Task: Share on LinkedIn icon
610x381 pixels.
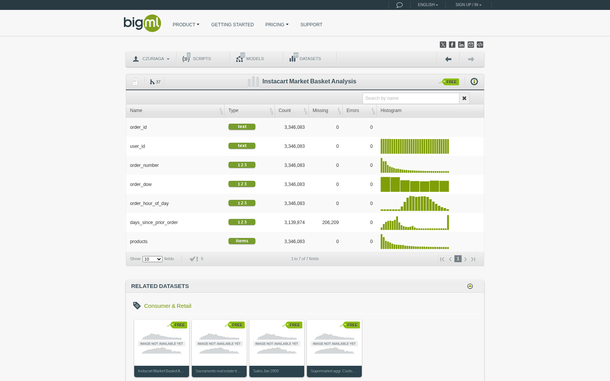Action: point(461,45)
